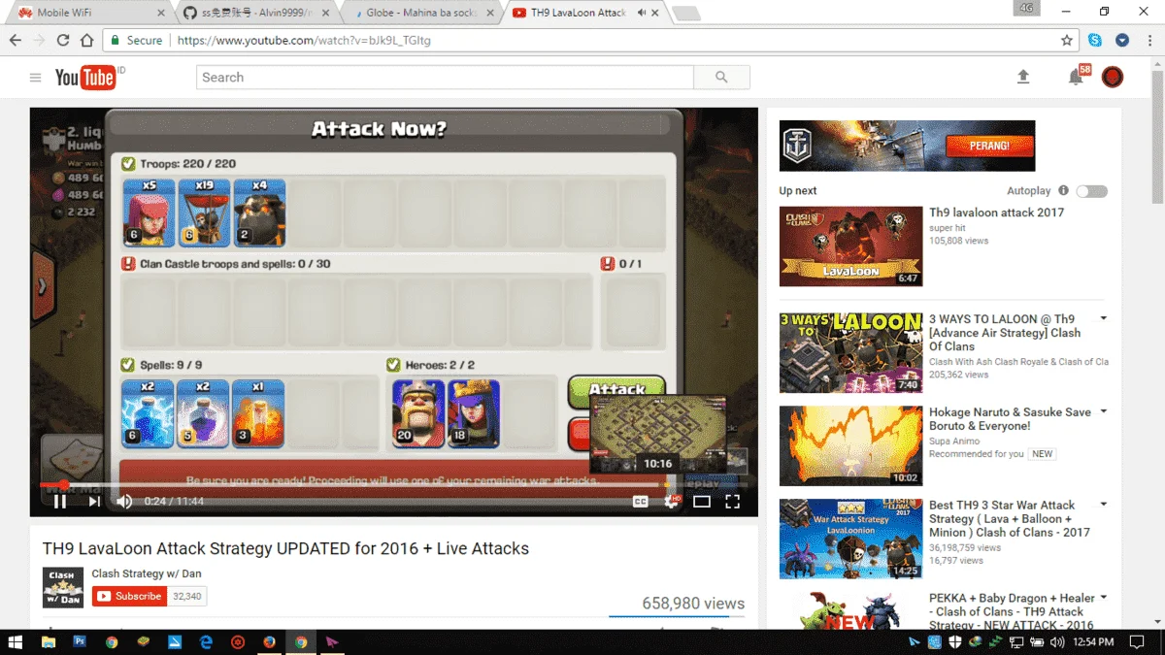The width and height of the screenshot is (1165, 655).
Task: Mute the player volume
Action: (x=124, y=502)
